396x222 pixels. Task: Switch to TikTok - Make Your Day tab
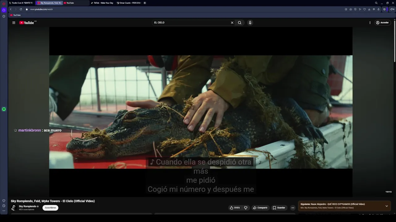coord(103,3)
